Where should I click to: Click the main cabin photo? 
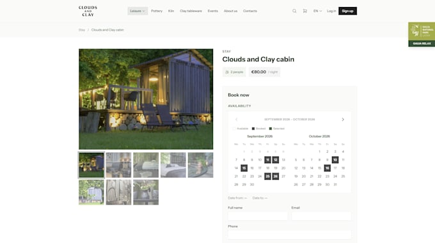coord(146,99)
